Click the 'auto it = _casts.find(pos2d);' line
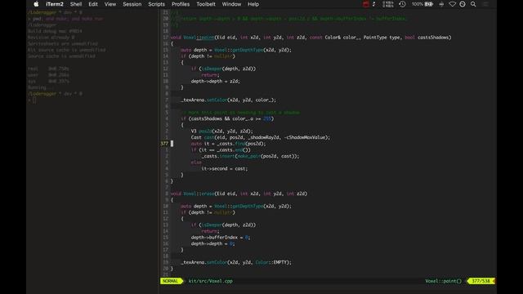The image size is (523, 294). click(x=229, y=144)
